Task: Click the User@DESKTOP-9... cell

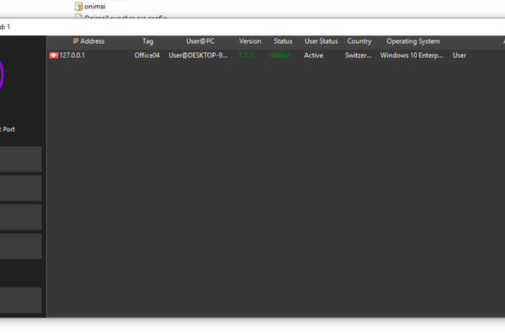Action: point(198,55)
